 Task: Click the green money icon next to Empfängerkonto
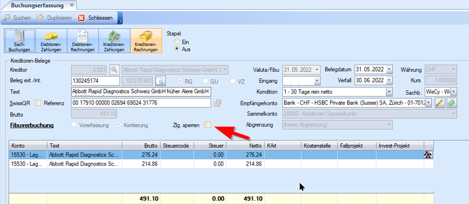[x=451, y=103]
